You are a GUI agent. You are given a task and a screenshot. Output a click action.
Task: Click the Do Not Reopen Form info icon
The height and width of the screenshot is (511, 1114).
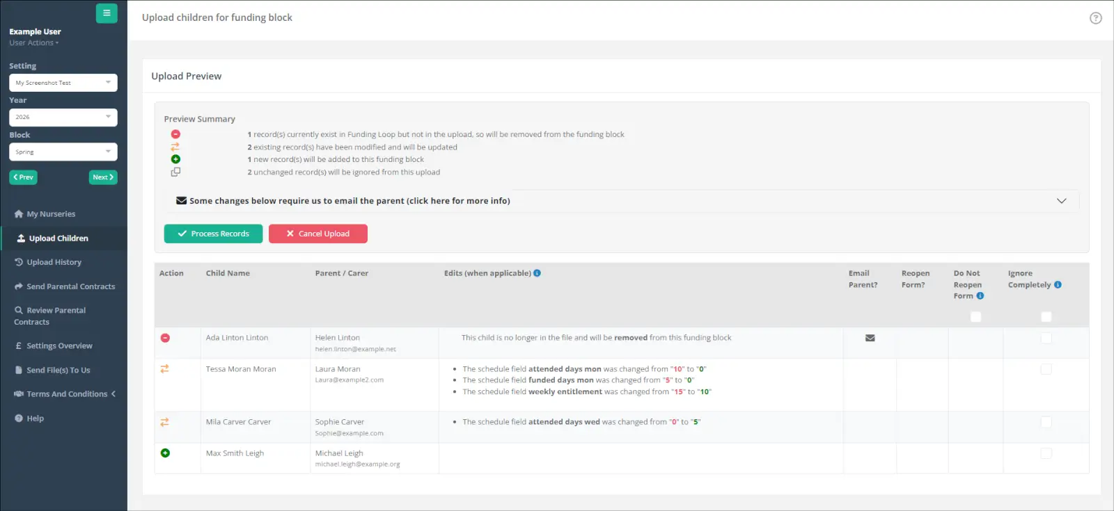[980, 296]
